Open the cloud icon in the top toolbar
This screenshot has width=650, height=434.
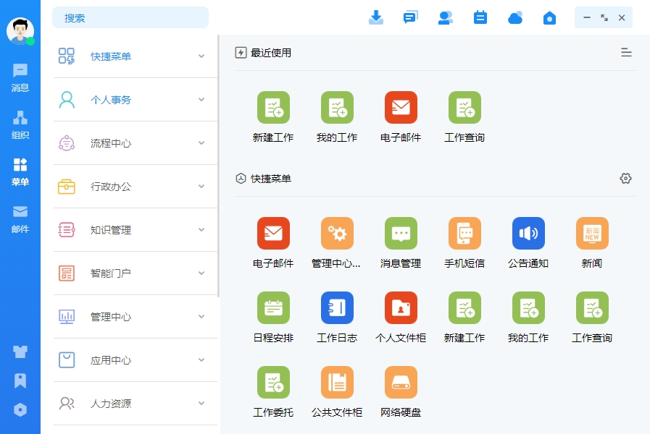pyautogui.click(x=515, y=18)
